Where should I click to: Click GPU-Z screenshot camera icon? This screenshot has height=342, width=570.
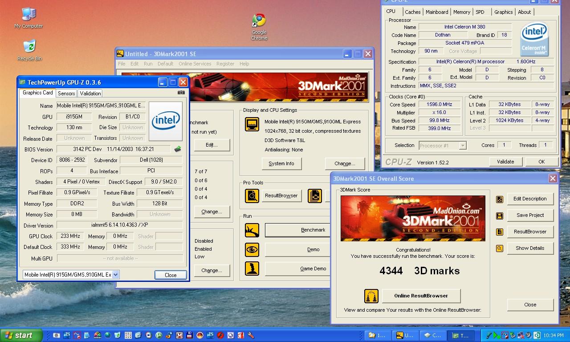click(x=181, y=93)
